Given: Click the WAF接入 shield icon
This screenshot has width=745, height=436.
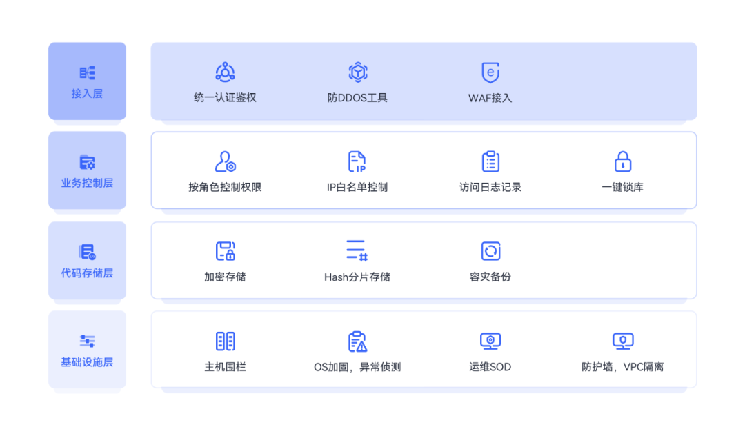Looking at the screenshot, I should pyautogui.click(x=489, y=71).
